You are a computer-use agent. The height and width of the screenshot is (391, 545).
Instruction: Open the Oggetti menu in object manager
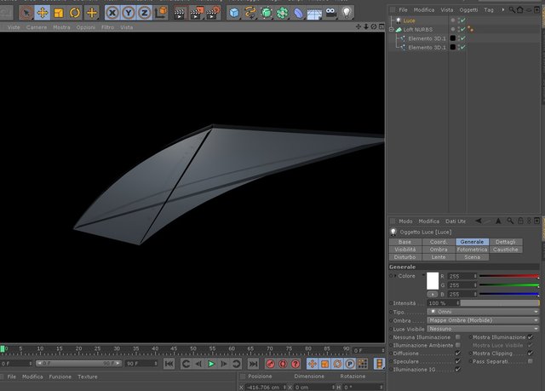pos(468,9)
